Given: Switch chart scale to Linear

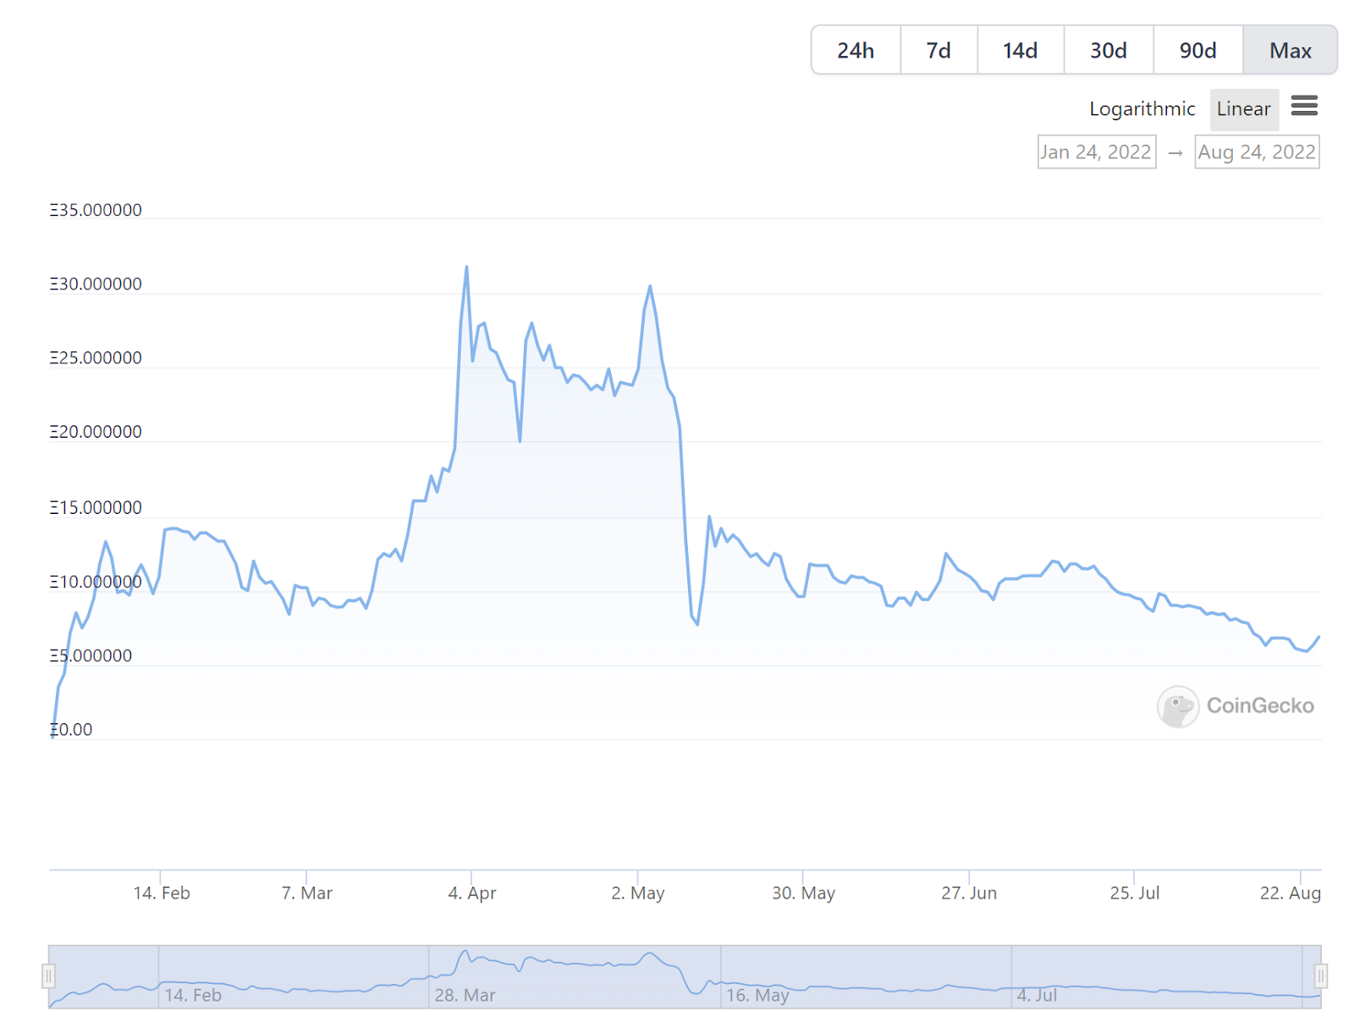Looking at the screenshot, I should (x=1244, y=109).
